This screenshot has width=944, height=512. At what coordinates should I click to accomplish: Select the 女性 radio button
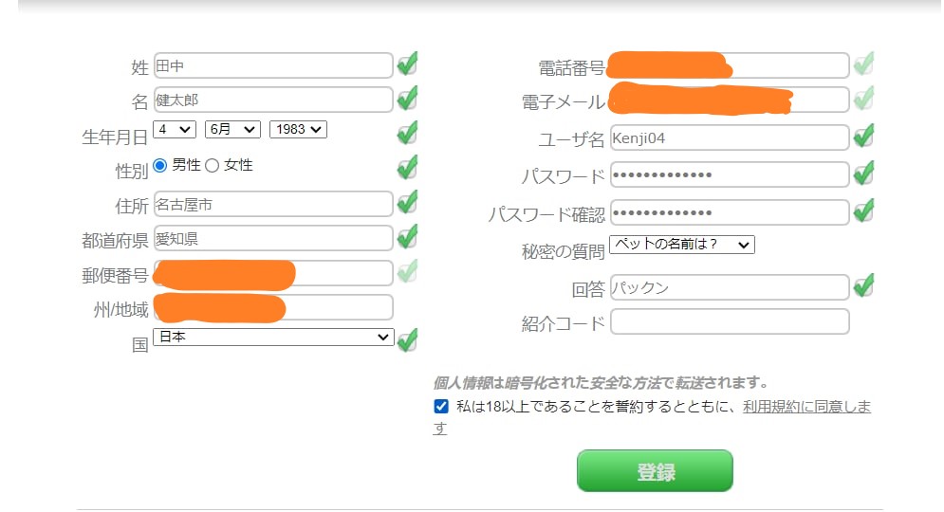(212, 166)
